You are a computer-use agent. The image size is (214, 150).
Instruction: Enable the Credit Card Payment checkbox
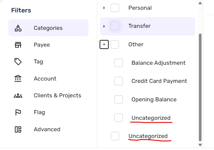(x=118, y=81)
